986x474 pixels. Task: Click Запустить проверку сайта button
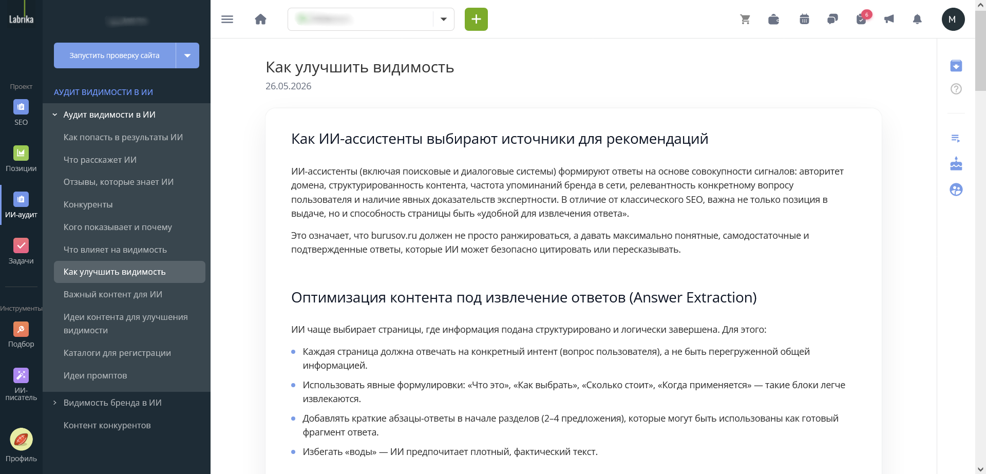pos(115,55)
